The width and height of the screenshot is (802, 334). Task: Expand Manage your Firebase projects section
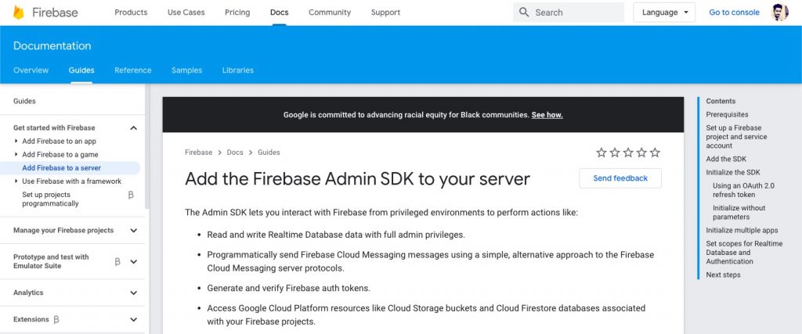click(x=133, y=230)
